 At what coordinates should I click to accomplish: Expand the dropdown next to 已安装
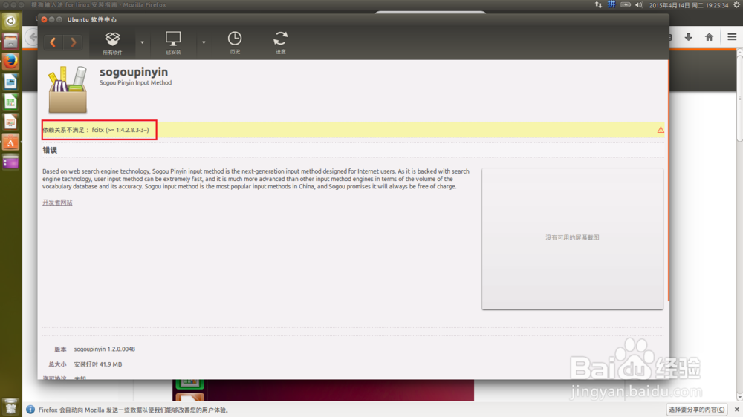tap(204, 42)
